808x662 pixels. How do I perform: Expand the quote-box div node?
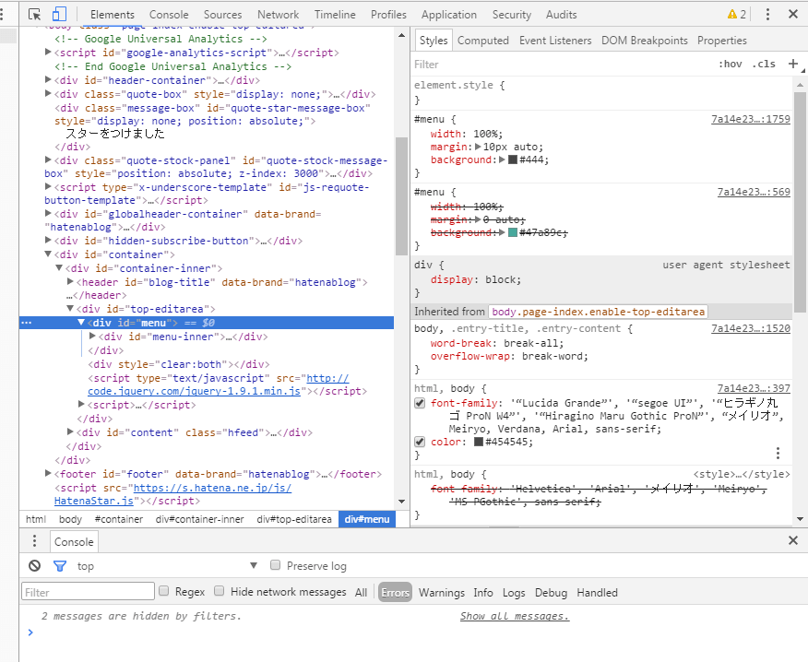coord(48,94)
